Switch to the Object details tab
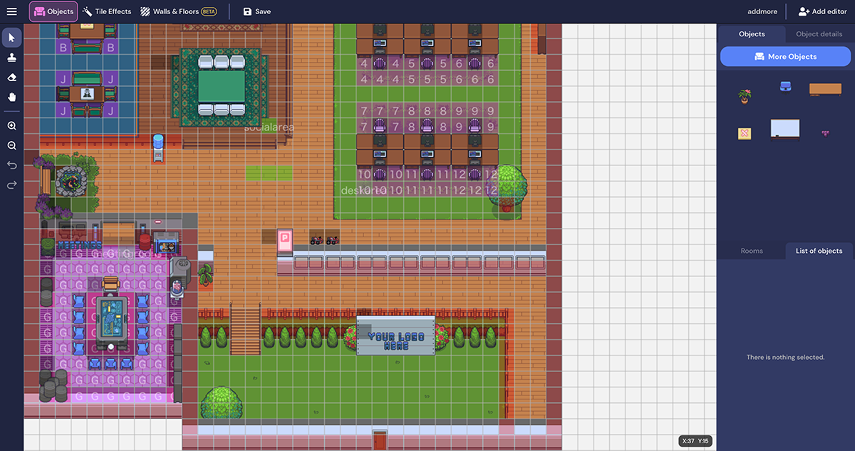 point(819,34)
